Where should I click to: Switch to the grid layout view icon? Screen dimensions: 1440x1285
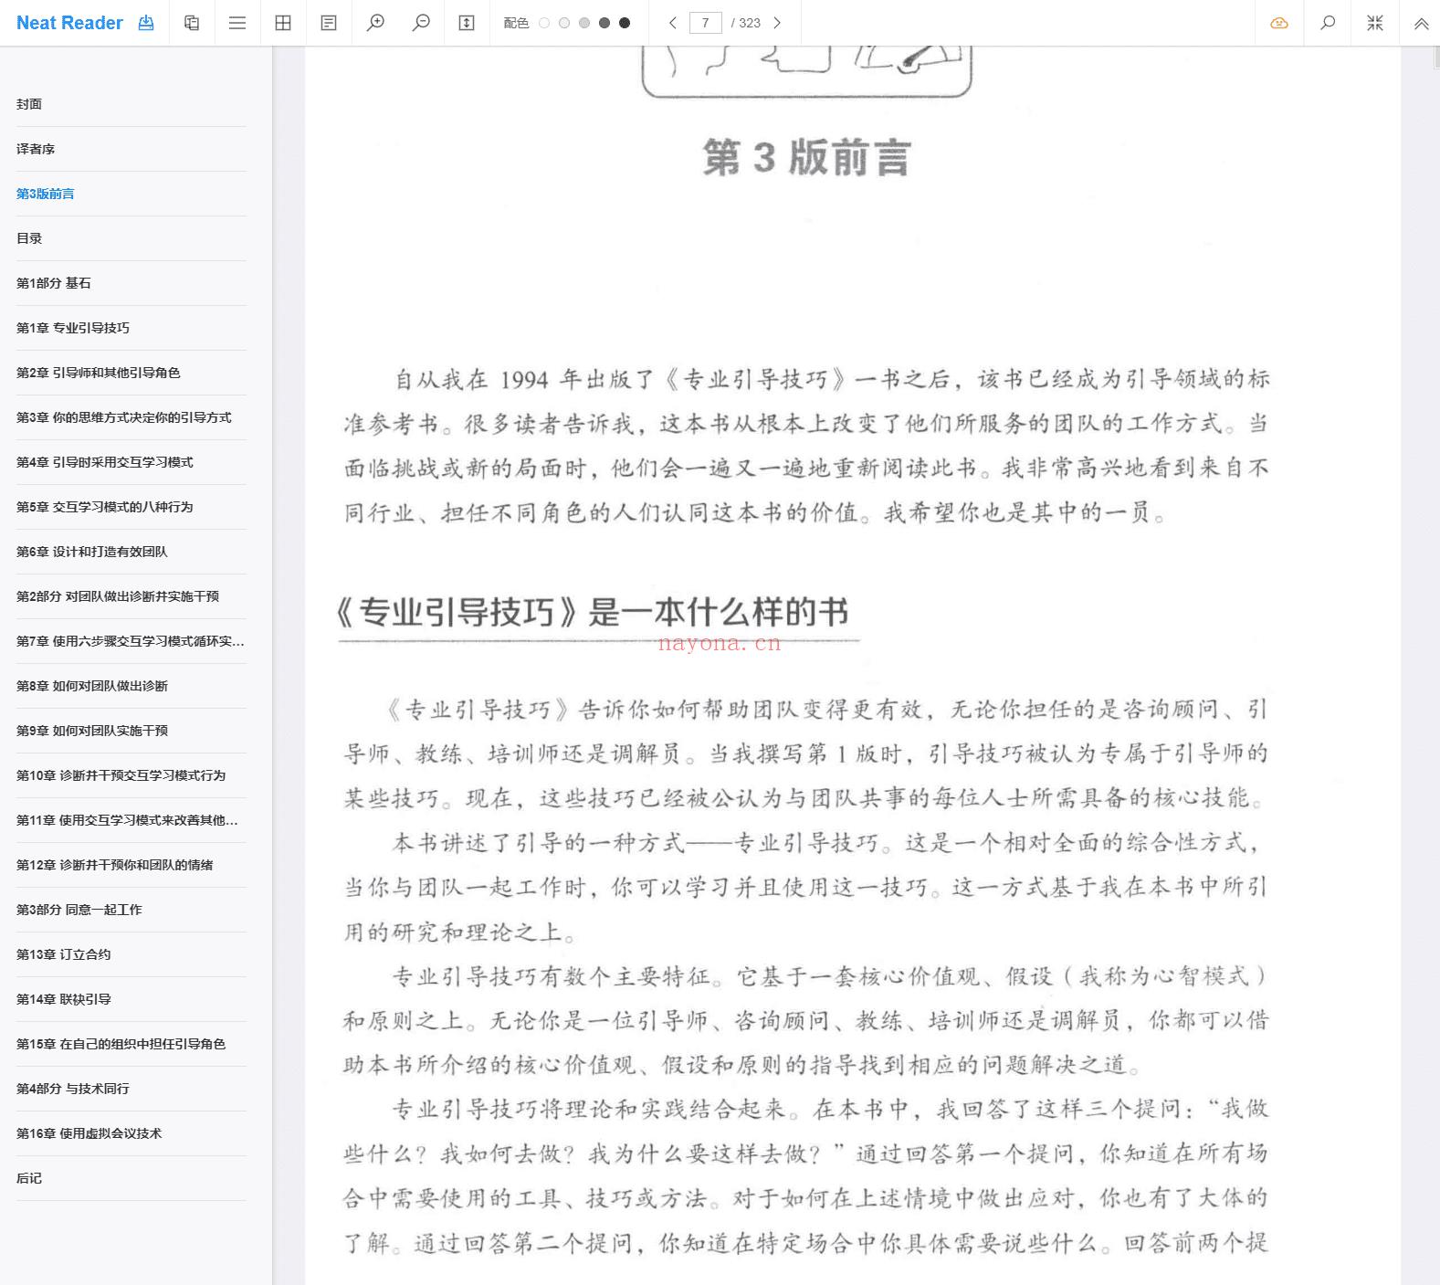283,23
